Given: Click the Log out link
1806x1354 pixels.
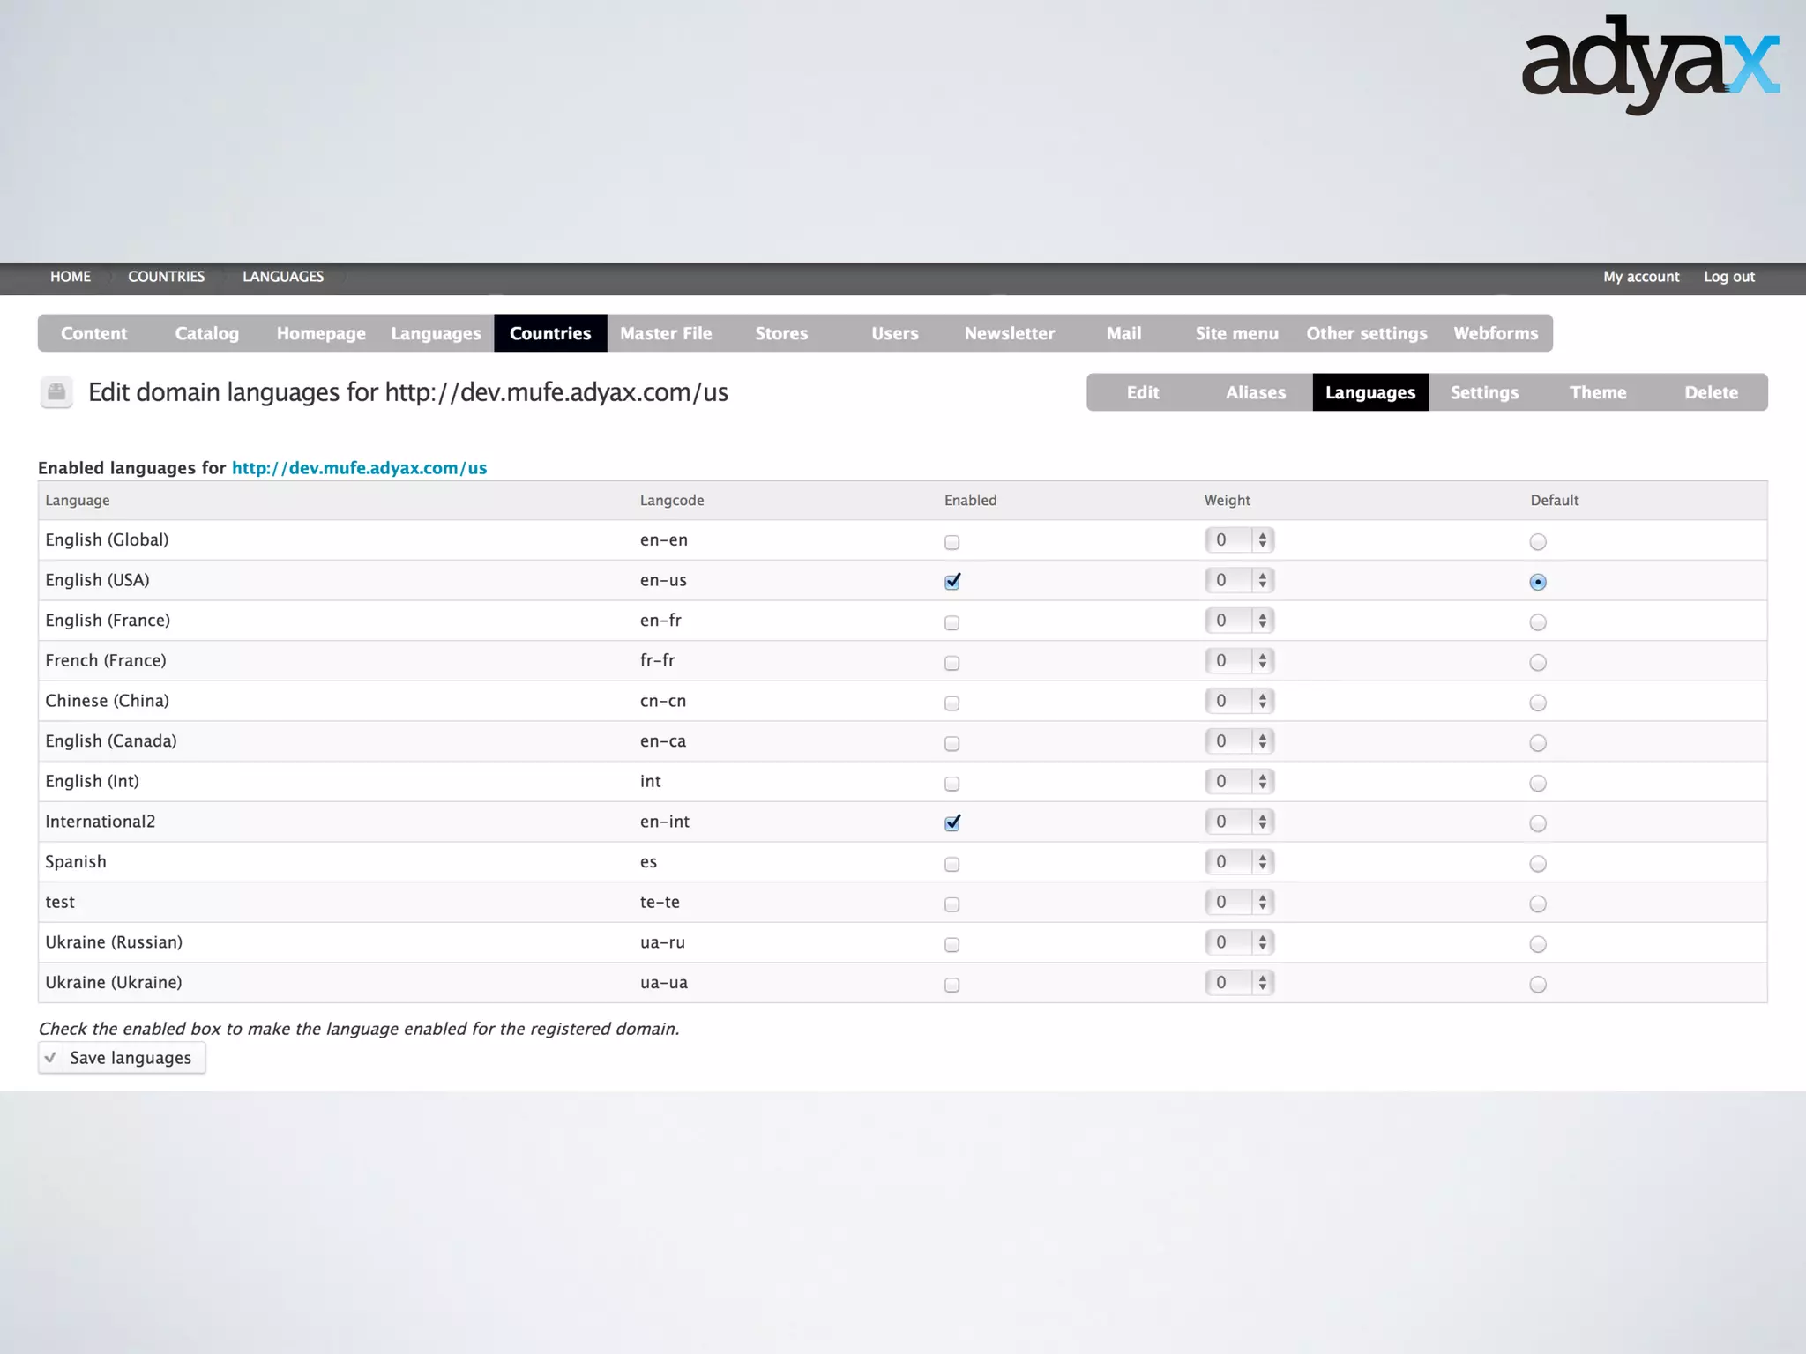Looking at the screenshot, I should point(1728,277).
